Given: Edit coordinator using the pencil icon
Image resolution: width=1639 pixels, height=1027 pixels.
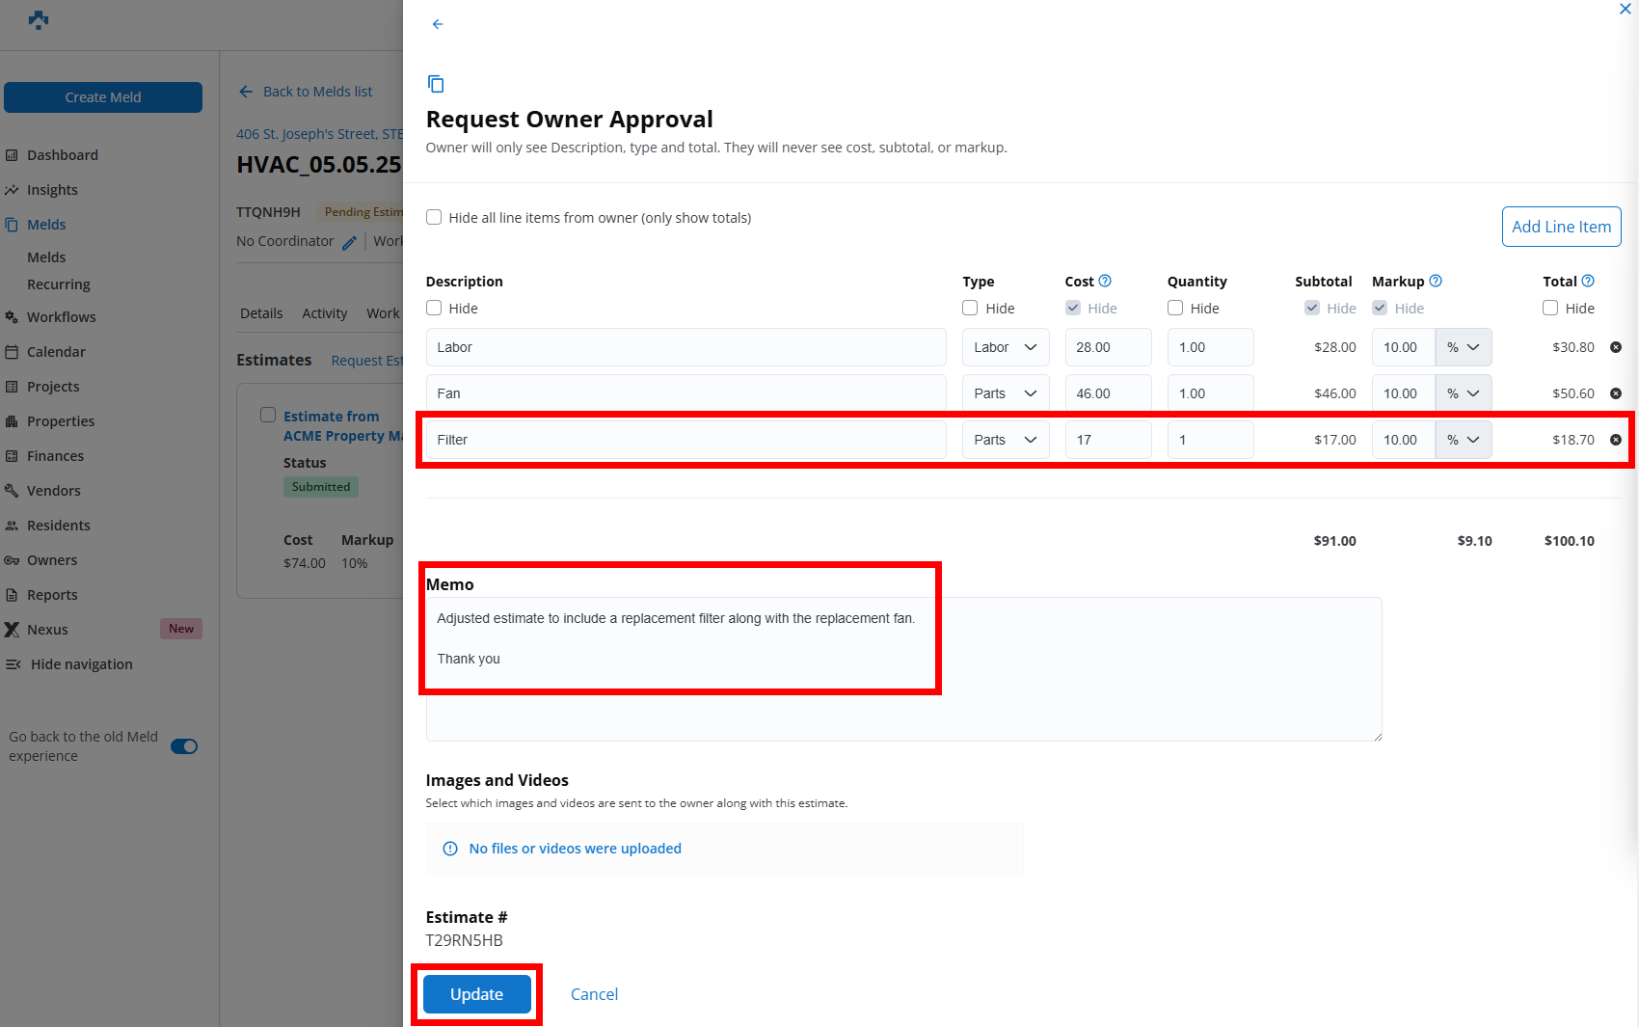Looking at the screenshot, I should click(349, 242).
